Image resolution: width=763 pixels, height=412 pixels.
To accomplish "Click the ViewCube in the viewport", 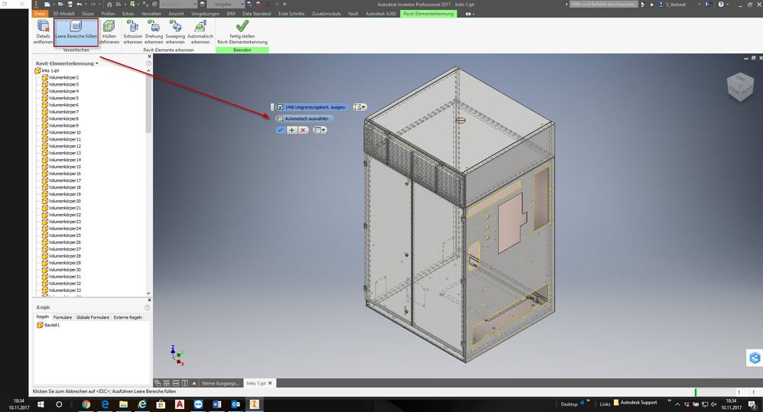I will pos(739,86).
